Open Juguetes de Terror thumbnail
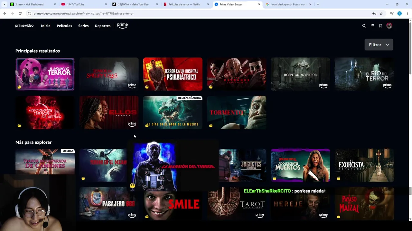 click(x=243, y=166)
